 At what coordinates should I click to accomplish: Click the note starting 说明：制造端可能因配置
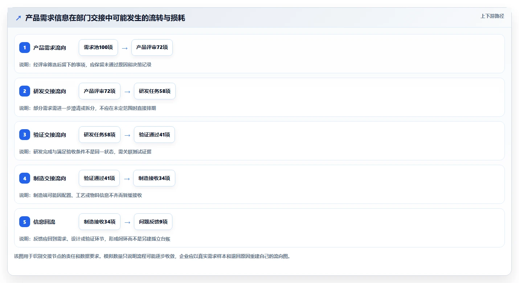[x=81, y=195]
